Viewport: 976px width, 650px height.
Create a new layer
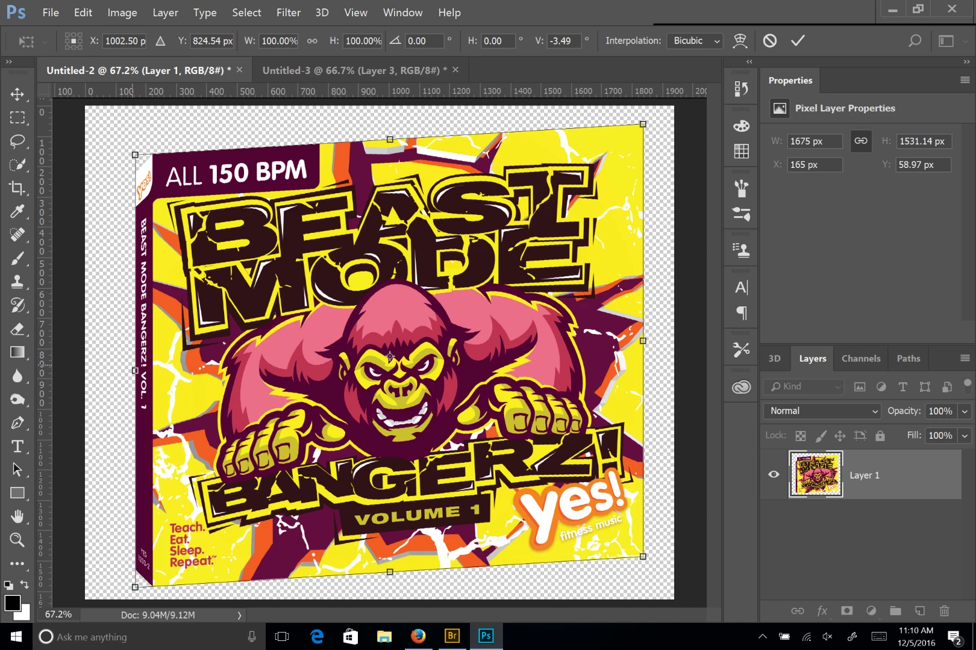919,611
